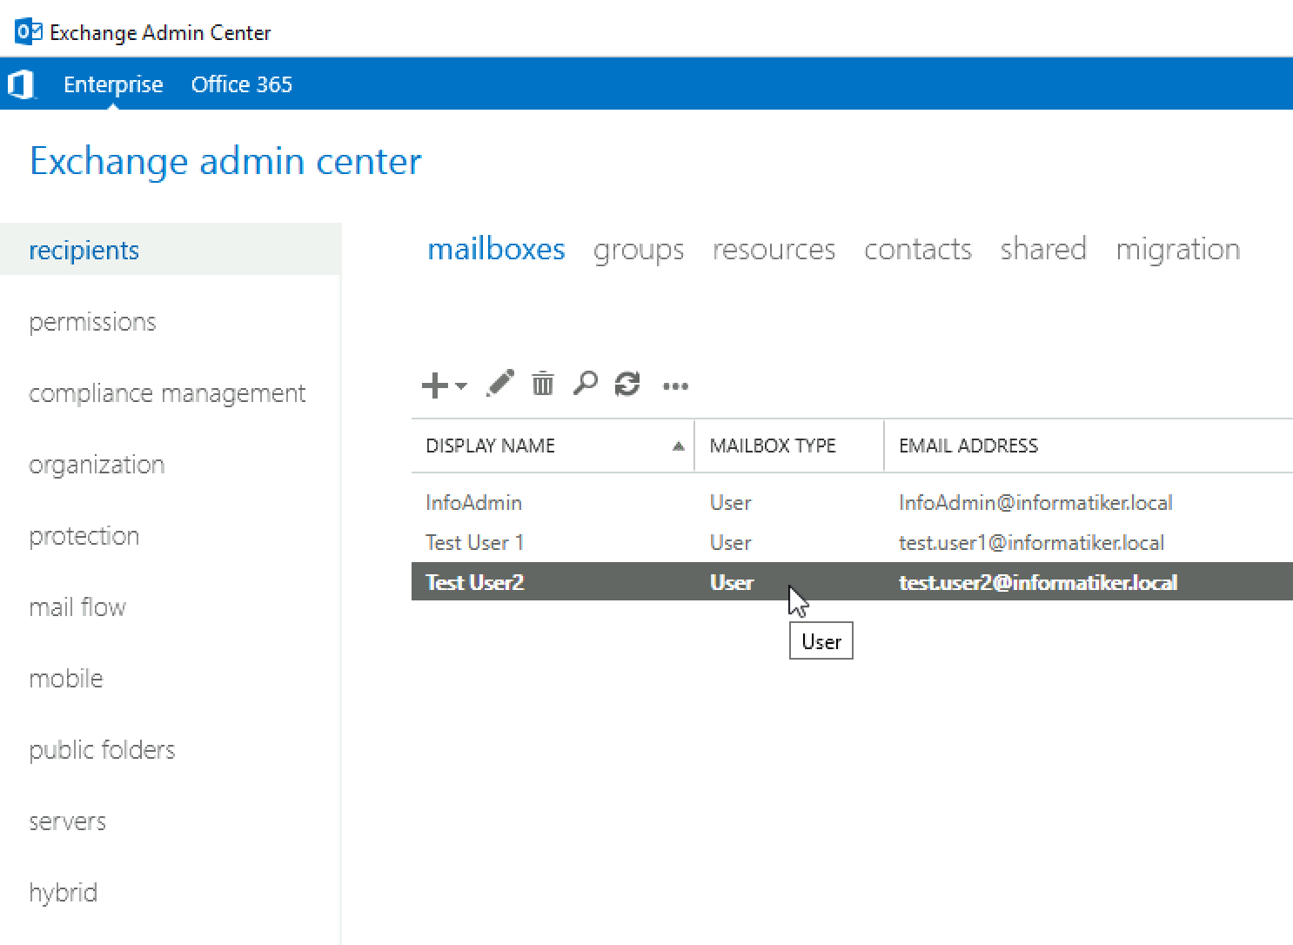Sort by the DISPLAY NAME column header
This screenshot has height=945, width=1293.
[x=490, y=446]
